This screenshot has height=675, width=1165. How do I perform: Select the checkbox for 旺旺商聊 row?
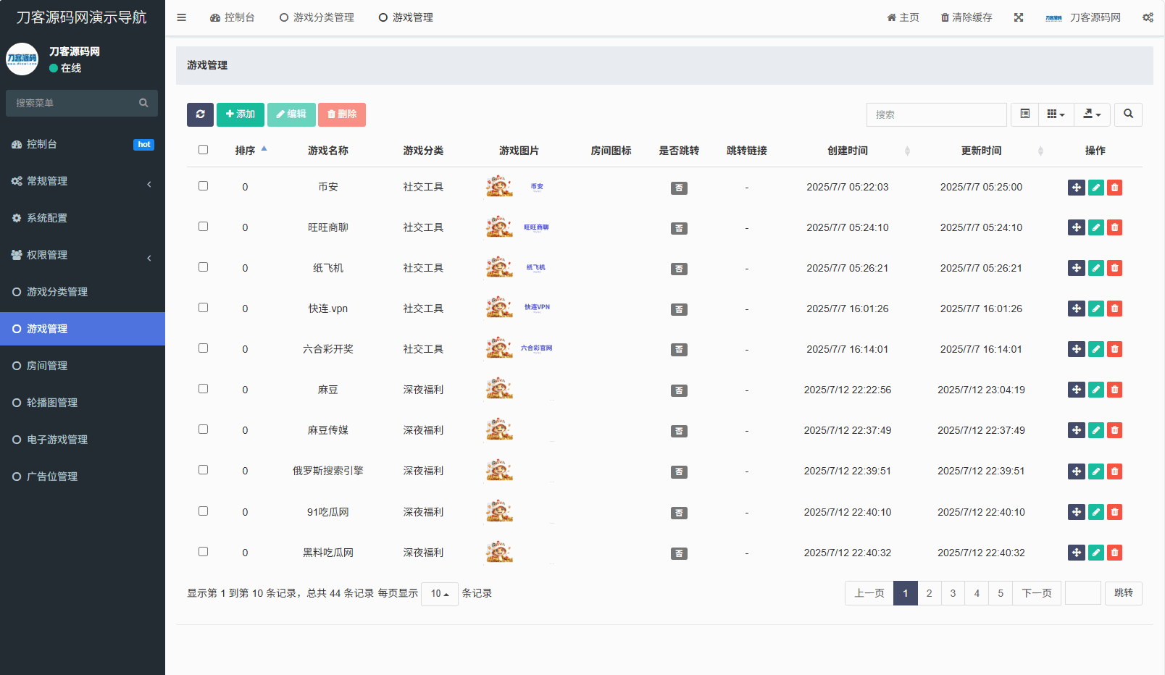click(x=204, y=227)
